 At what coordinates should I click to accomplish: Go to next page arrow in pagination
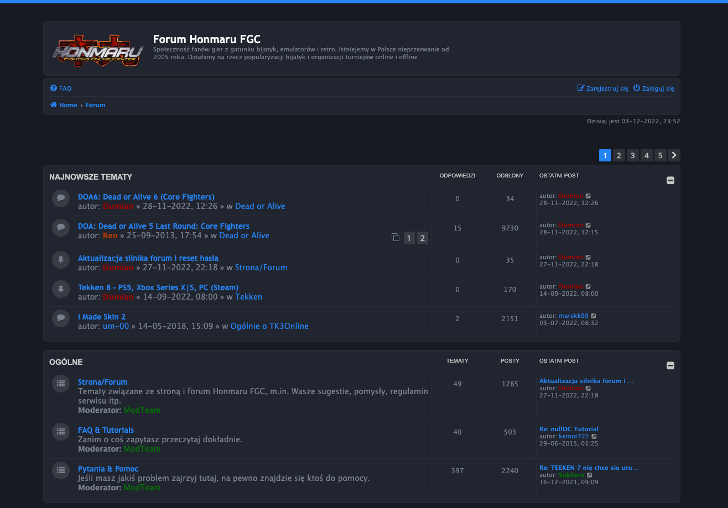[674, 155]
